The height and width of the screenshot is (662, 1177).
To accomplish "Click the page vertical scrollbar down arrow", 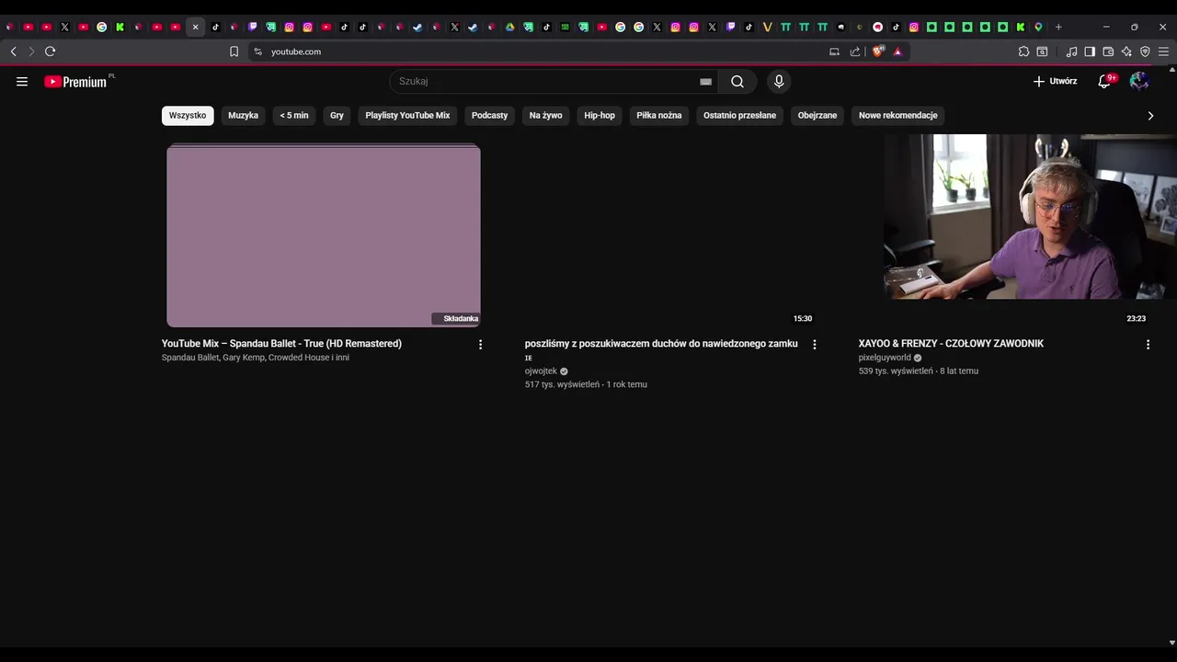I will pyautogui.click(x=1171, y=643).
